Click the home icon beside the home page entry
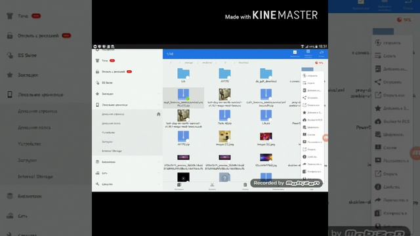The image size is (420, 236). coord(159,114)
